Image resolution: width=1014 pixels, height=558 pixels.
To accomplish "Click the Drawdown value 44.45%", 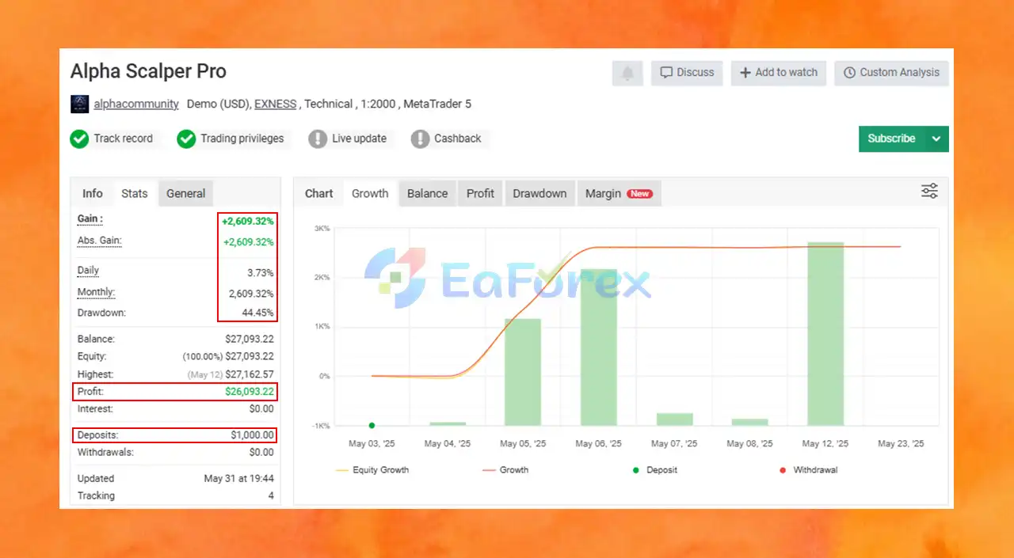I will click(x=258, y=313).
